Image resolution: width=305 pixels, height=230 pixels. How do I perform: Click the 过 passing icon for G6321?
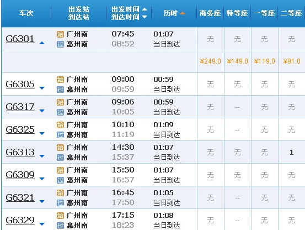[x=60, y=203]
